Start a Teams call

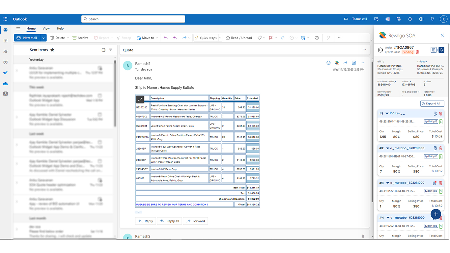[355, 19]
